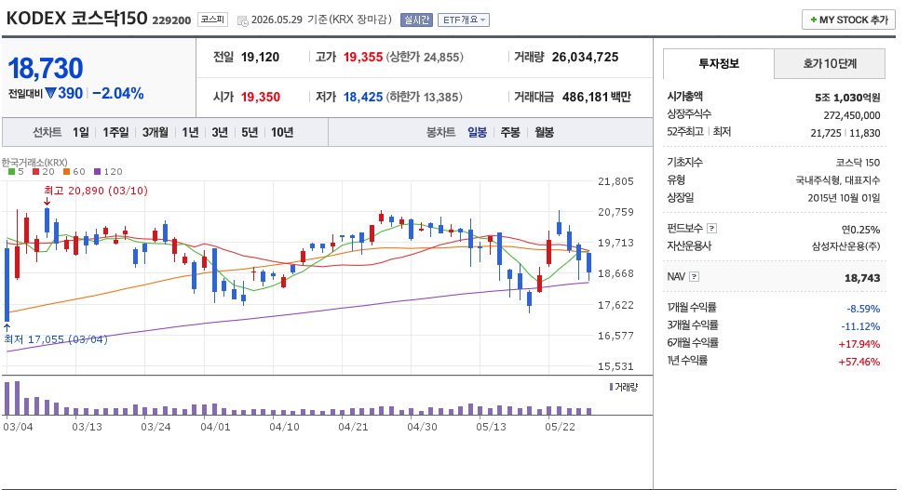Click the help icon next to 펀드보수

(x=711, y=228)
